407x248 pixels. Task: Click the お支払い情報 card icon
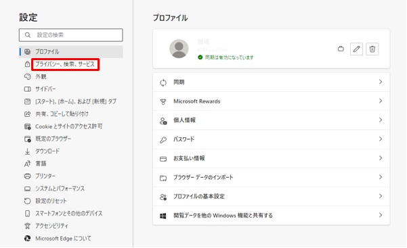pos(163,159)
